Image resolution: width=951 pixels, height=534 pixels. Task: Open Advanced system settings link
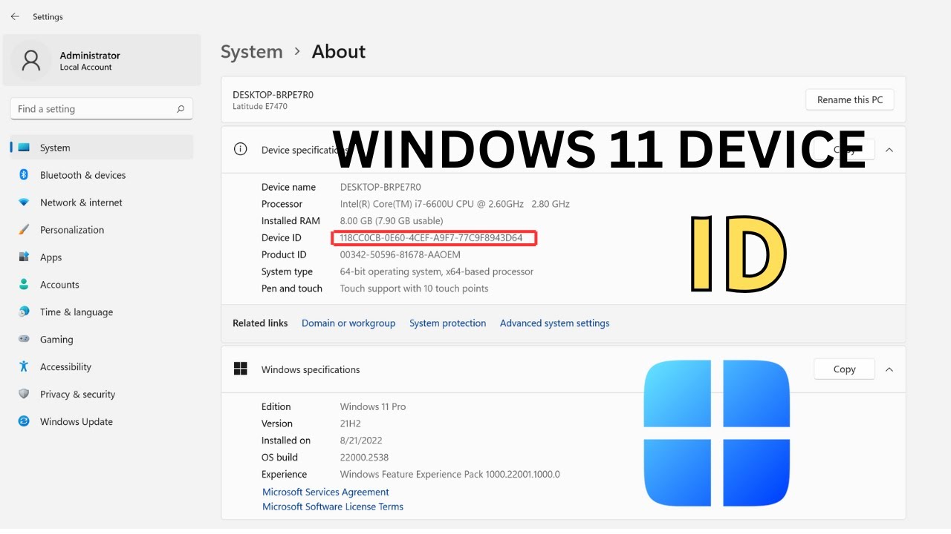(555, 323)
